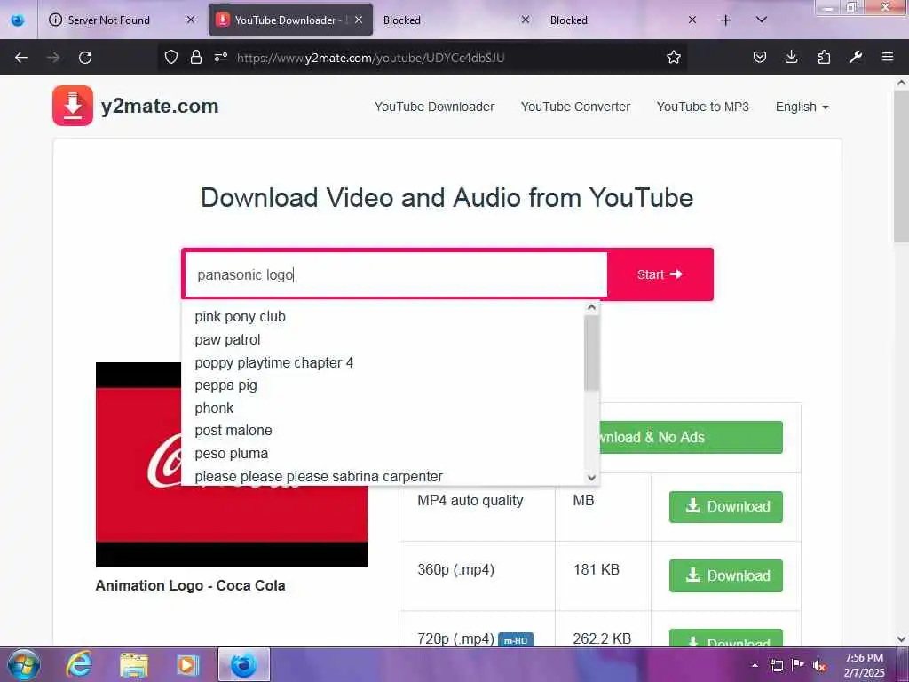Open the wrench developer tools icon
Viewport: 909px width, 682px height.
coord(856,57)
